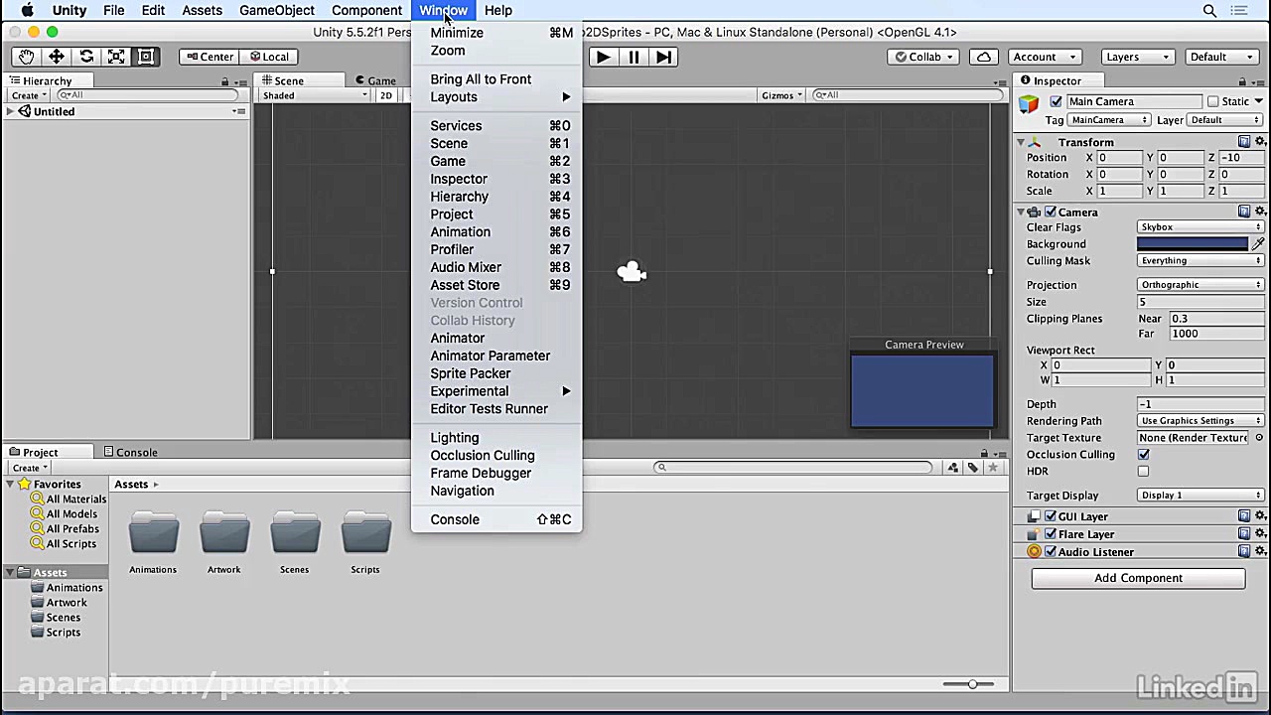Enable the HDR checkbox
The image size is (1271, 715).
coord(1144,471)
